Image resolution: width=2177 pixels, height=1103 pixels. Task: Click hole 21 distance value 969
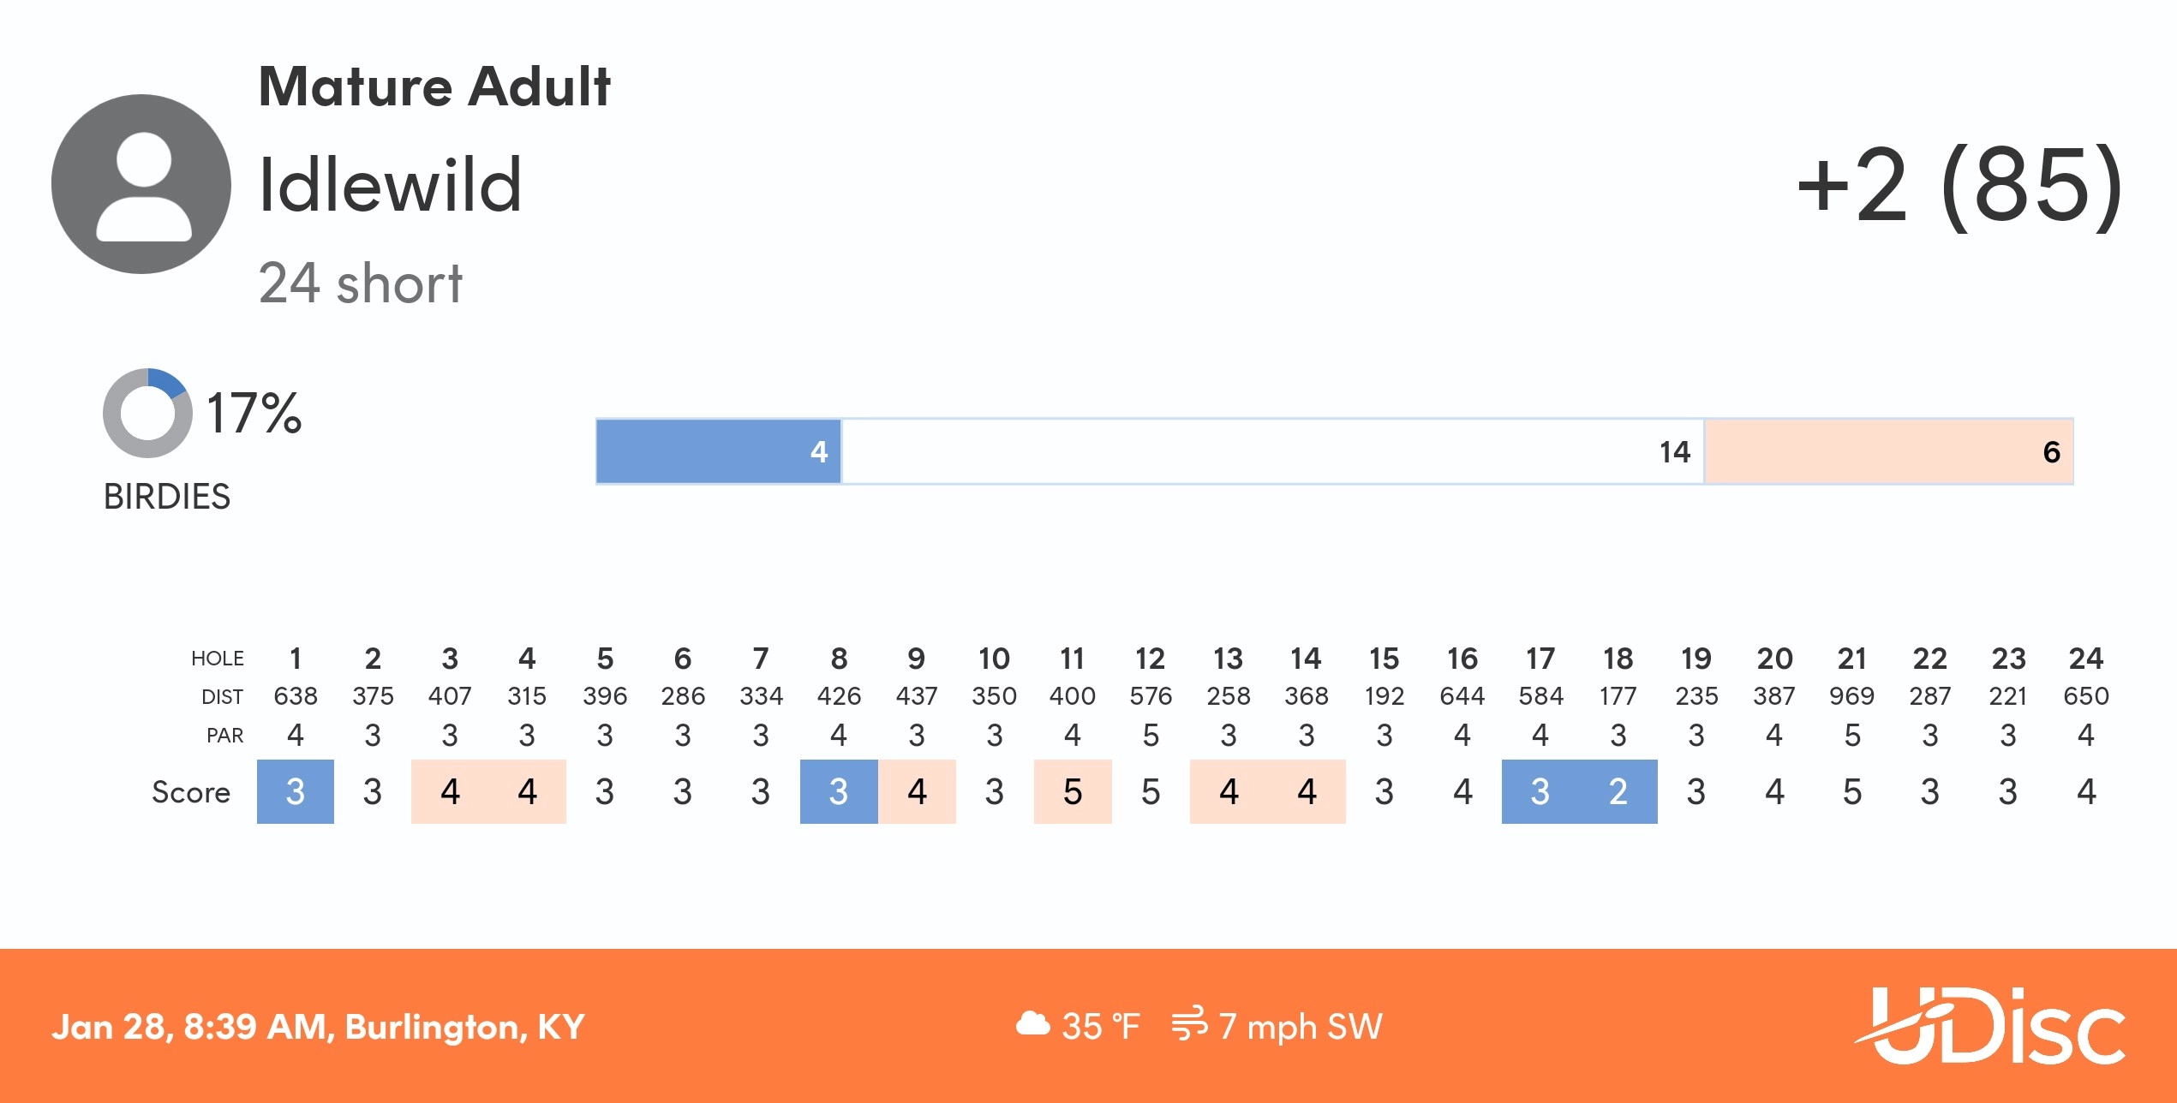pyautogui.click(x=1851, y=696)
